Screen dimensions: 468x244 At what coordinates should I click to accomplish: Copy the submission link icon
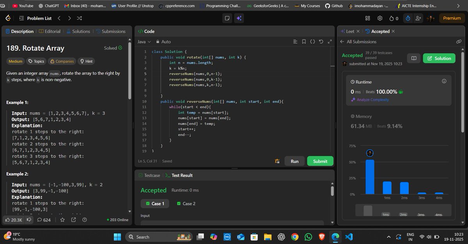[x=459, y=42]
